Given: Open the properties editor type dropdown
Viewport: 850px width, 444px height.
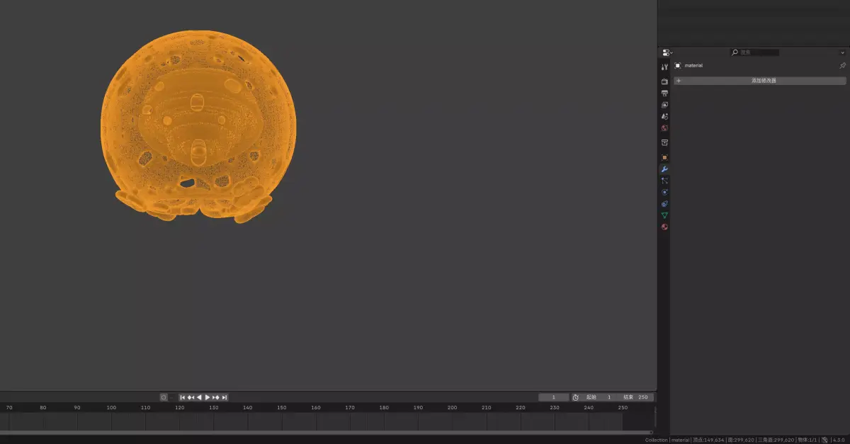Looking at the screenshot, I should point(667,52).
